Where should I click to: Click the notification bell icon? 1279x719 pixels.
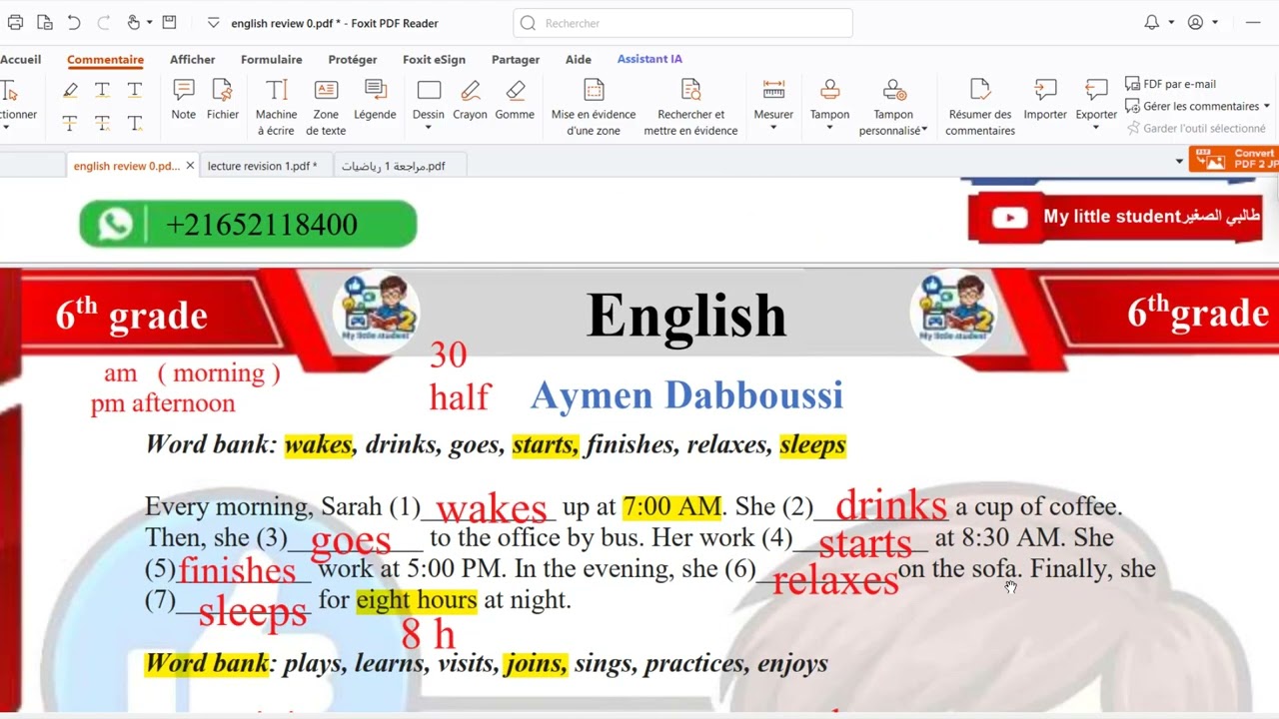tap(1152, 22)
